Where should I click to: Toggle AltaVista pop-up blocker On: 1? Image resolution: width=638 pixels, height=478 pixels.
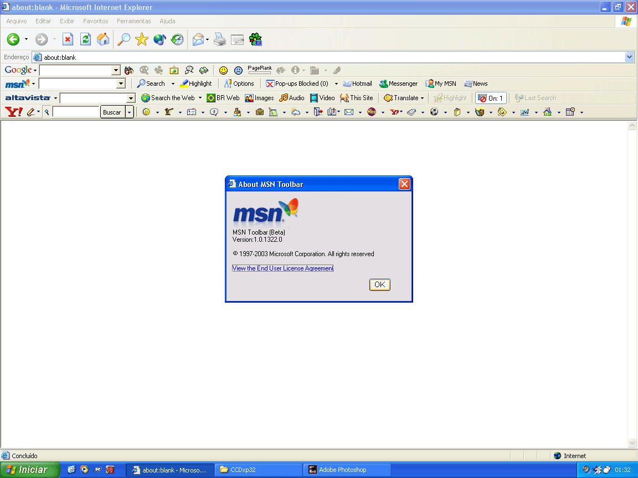(x=491, y=98)
